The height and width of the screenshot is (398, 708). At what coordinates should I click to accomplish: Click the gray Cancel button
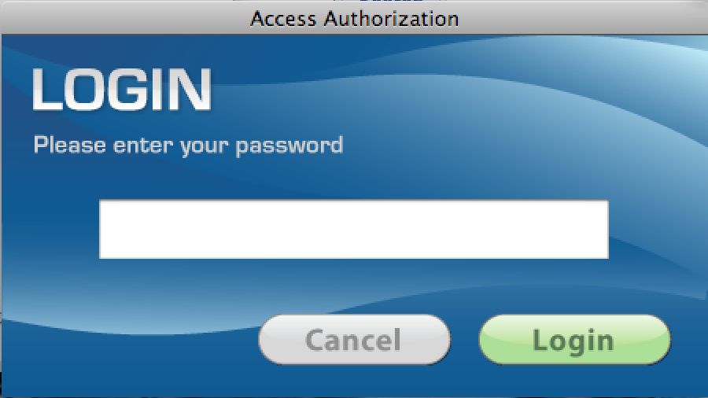pyautogui.click(x=355, y=340)
